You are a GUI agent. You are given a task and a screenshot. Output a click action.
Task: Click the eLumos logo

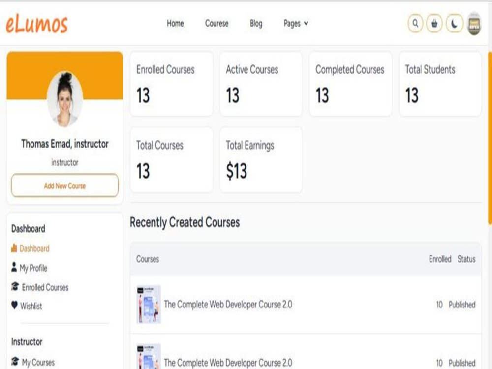[37, 24]
